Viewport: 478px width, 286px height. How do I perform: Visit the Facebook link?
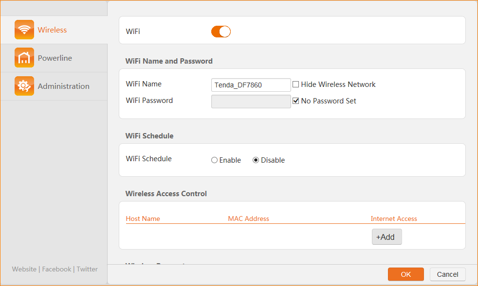56,269
